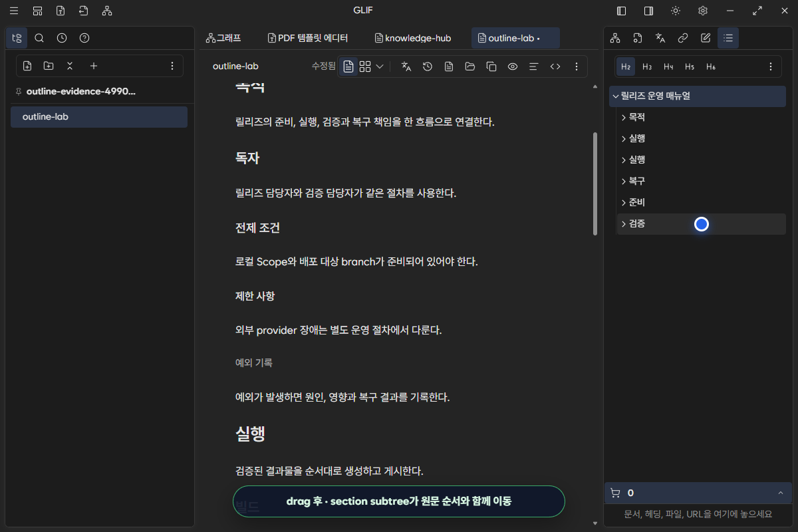
Task: Create a new folder in file explorer
Action: tap(49, 66)
